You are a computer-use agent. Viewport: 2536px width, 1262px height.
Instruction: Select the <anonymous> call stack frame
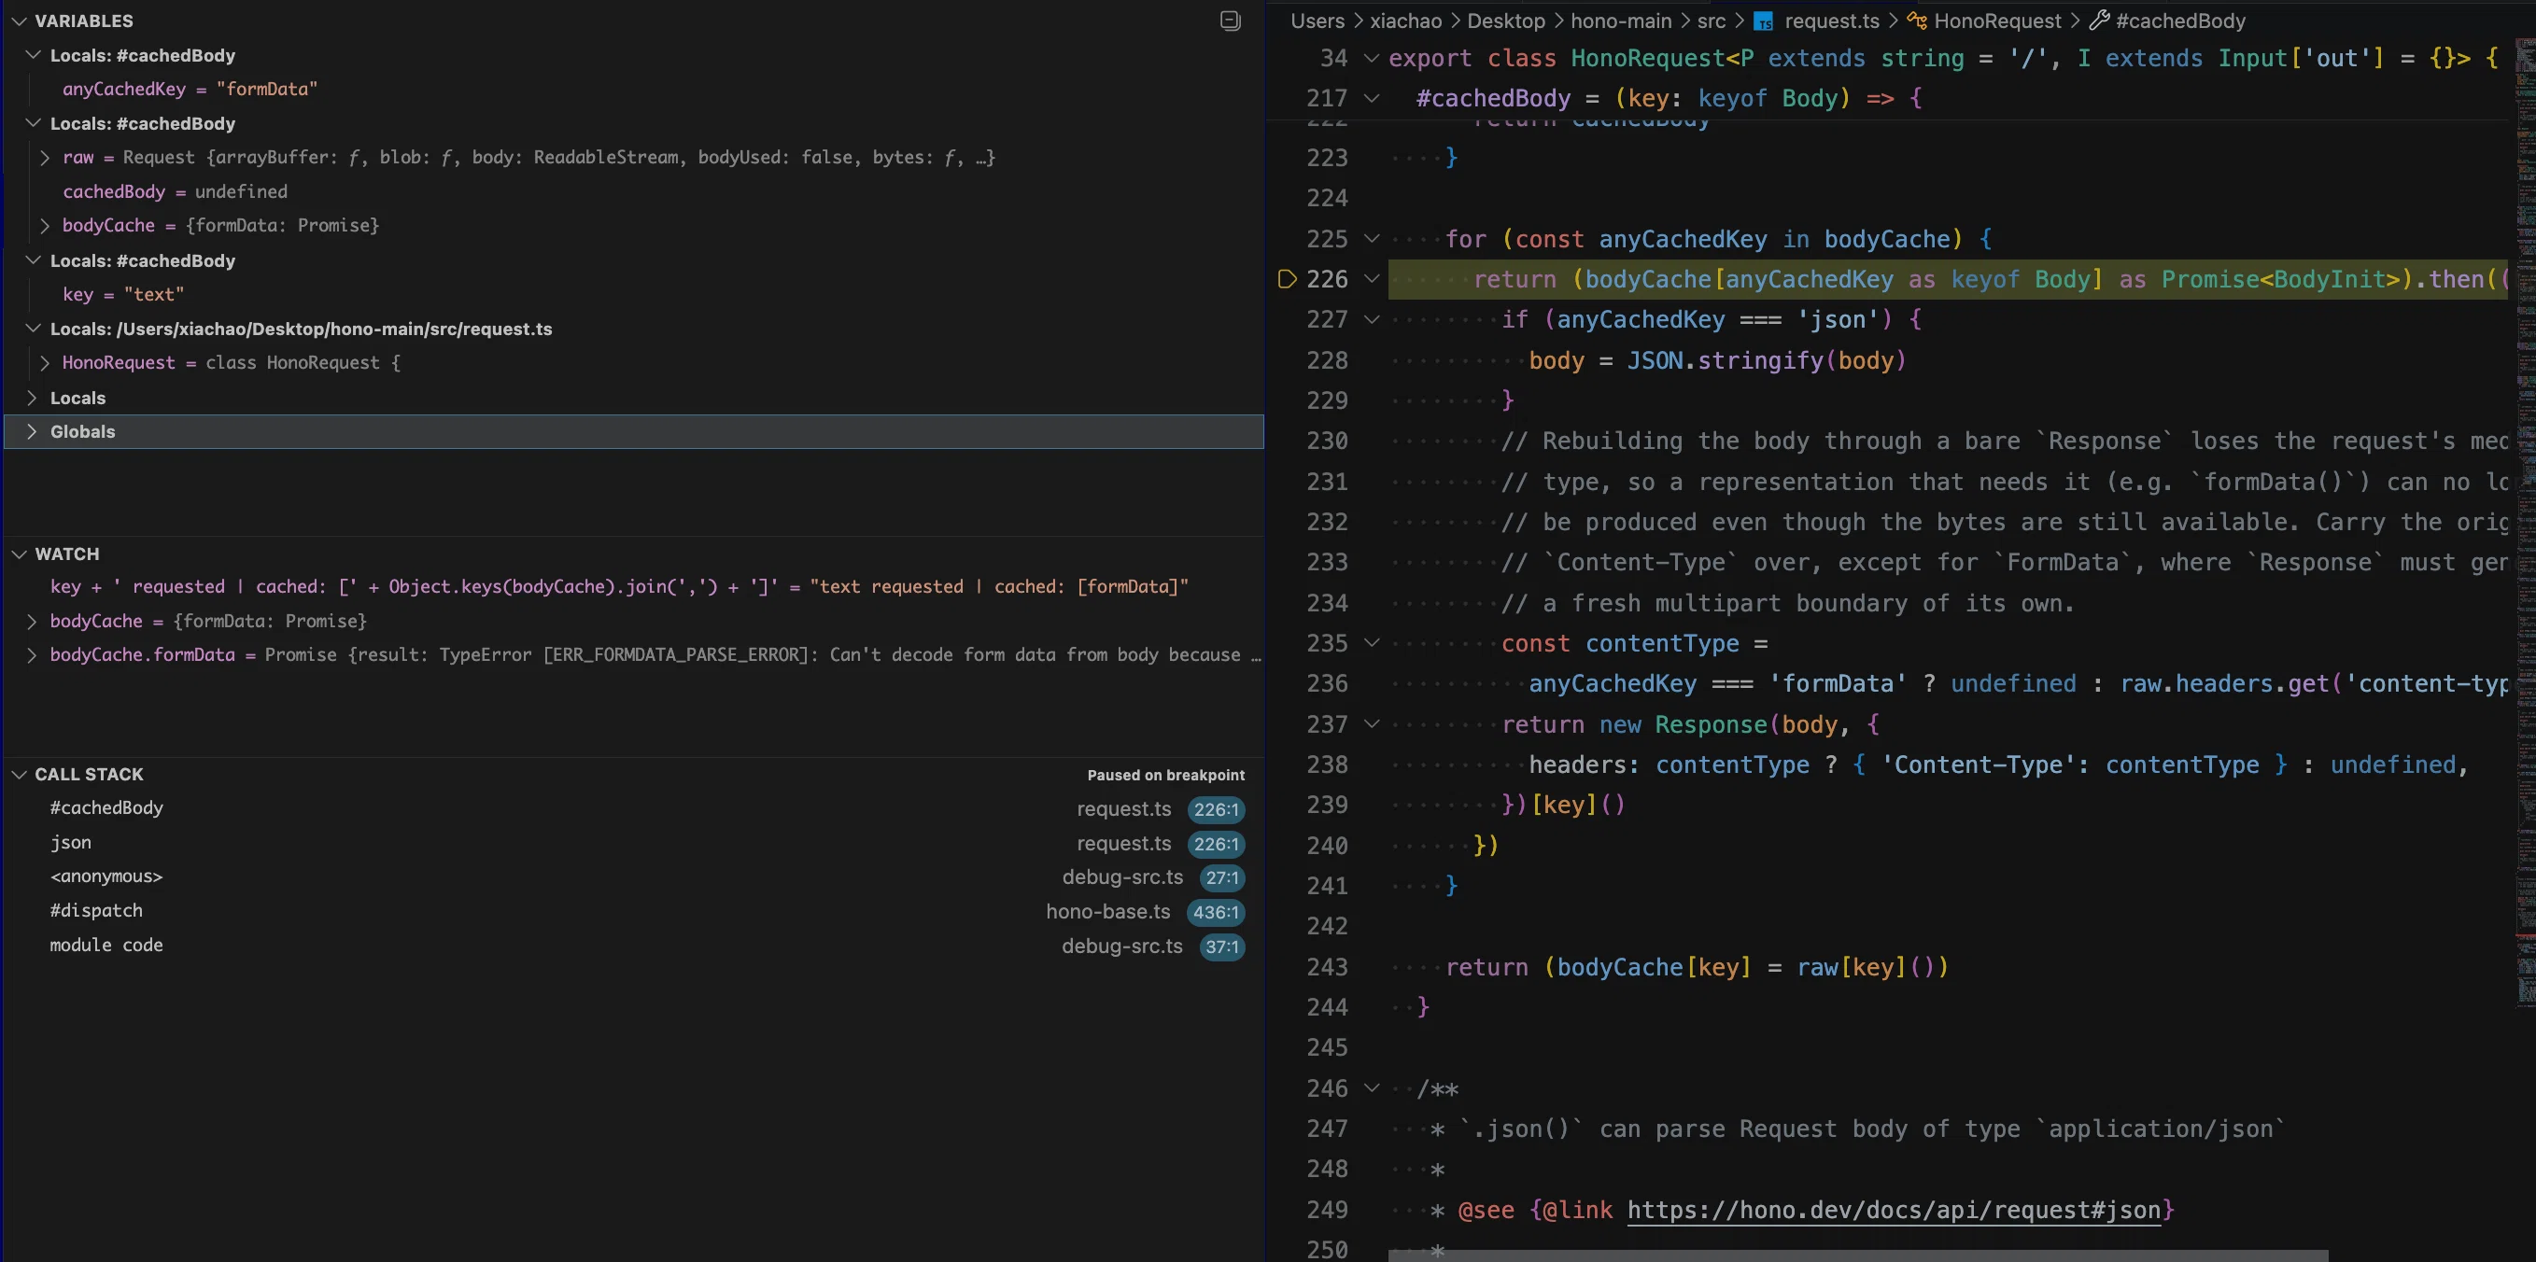click(634, 877)
